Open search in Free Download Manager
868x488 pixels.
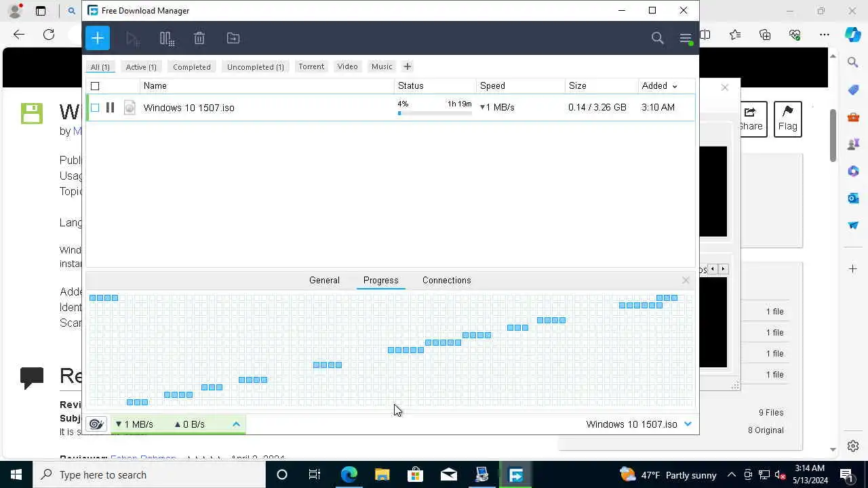(657, 39)
